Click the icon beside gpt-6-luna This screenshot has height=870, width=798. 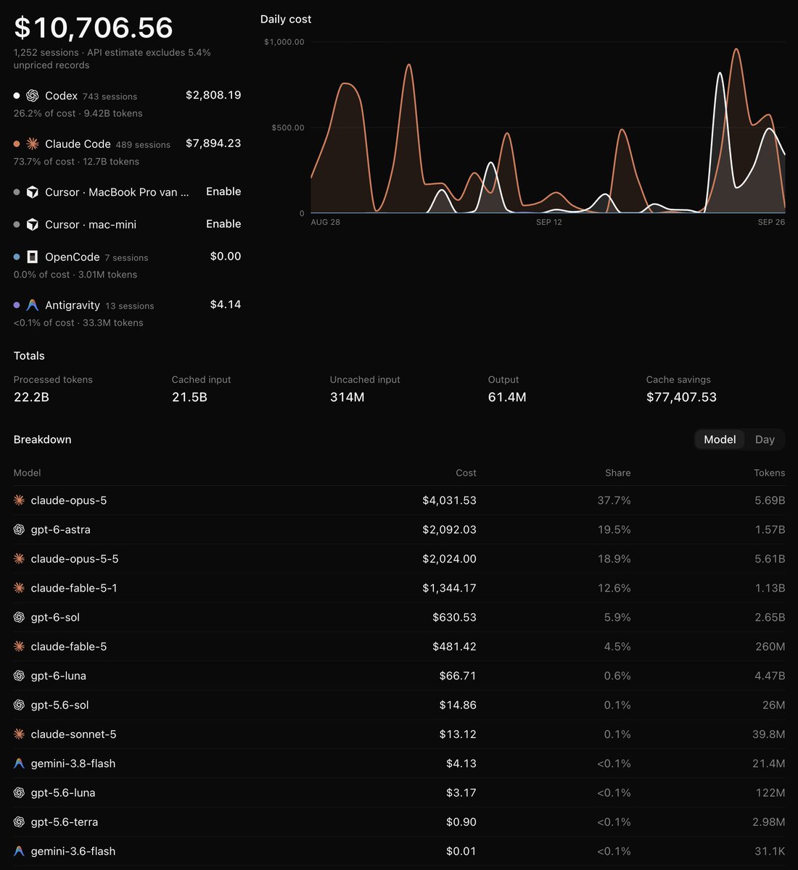(x=20, y=676)
